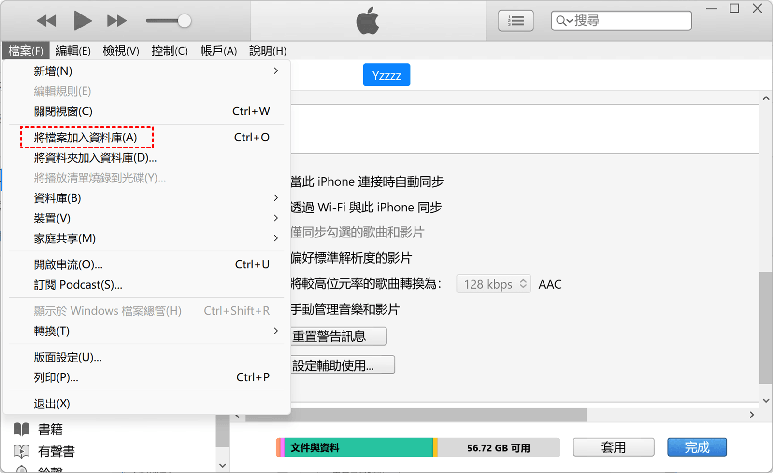Click the 56.72 GB 可用 free space segment
The height and width of the screenshot is (473, 773).
(499, 447)
